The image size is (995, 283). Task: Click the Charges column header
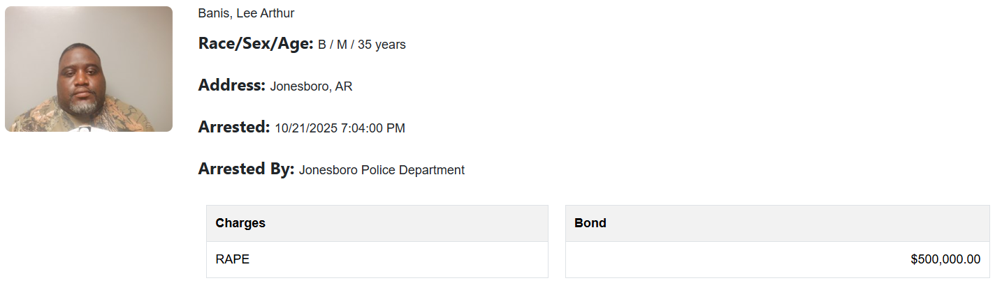pyautogui.click(x=240, y=223)
